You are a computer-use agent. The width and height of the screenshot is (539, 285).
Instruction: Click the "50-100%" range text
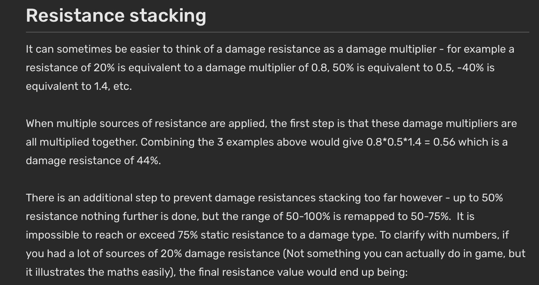308,216
